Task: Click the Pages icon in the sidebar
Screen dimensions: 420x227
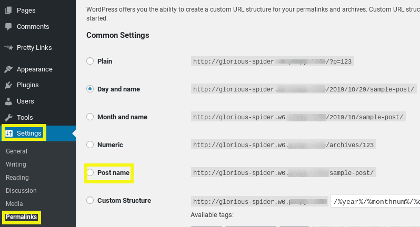Action: coord(8,11)
